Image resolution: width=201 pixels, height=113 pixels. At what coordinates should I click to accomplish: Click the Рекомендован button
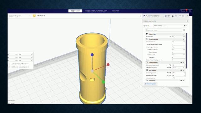point(151,84)
